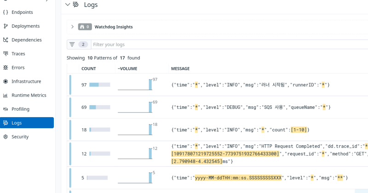This screenshot has height=193, width=368.
Task: Click the Traces list icon
Action: click(6, 54)
